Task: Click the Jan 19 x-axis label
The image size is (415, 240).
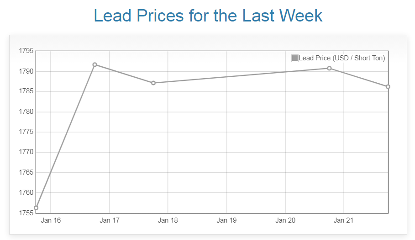Action: pos(226,220)
